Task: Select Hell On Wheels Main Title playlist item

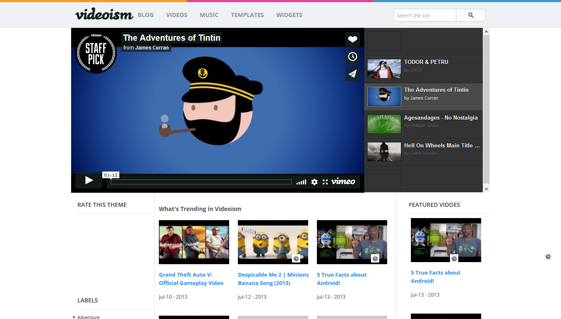Action: 423,152
